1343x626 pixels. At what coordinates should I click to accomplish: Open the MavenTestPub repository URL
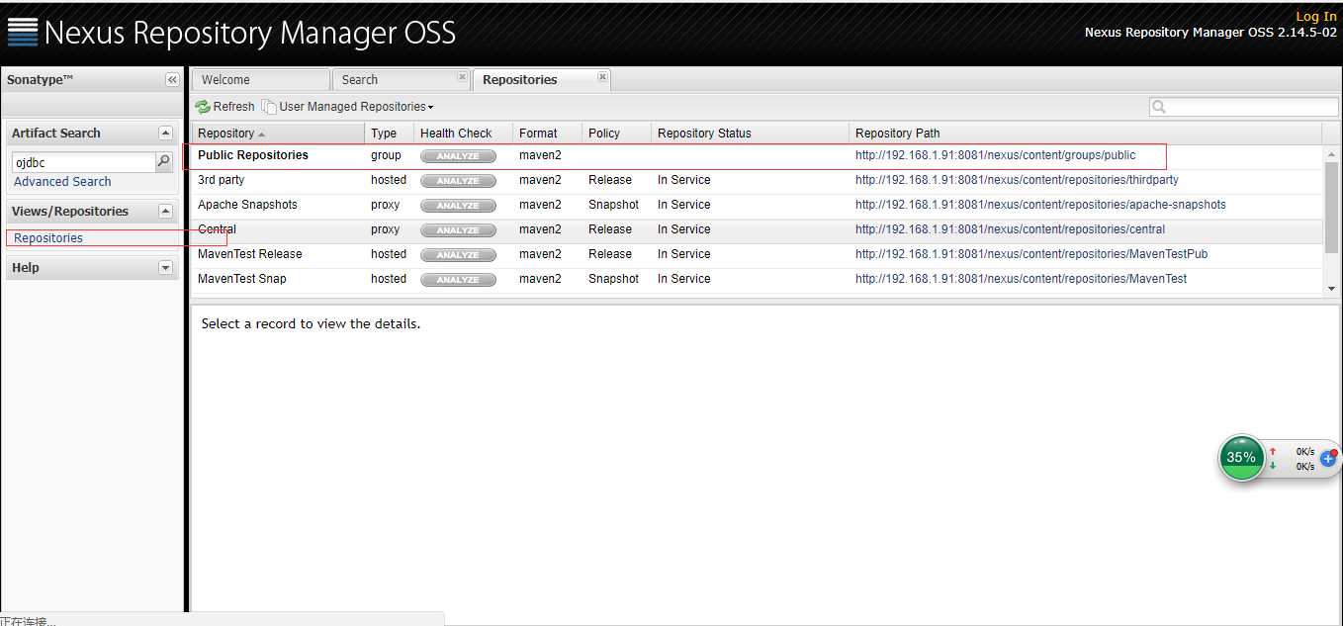pos(1031,254)
